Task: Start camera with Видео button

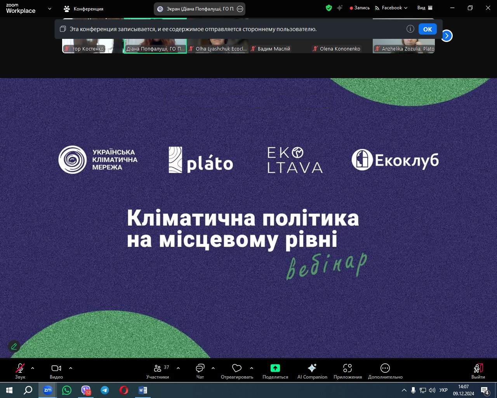Action: click(x=56, y=371)
